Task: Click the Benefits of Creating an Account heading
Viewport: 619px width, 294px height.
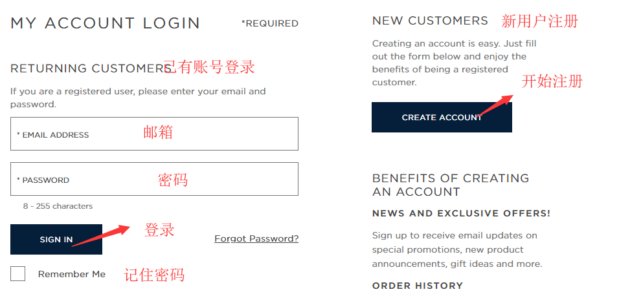Action: click(450, 185)
